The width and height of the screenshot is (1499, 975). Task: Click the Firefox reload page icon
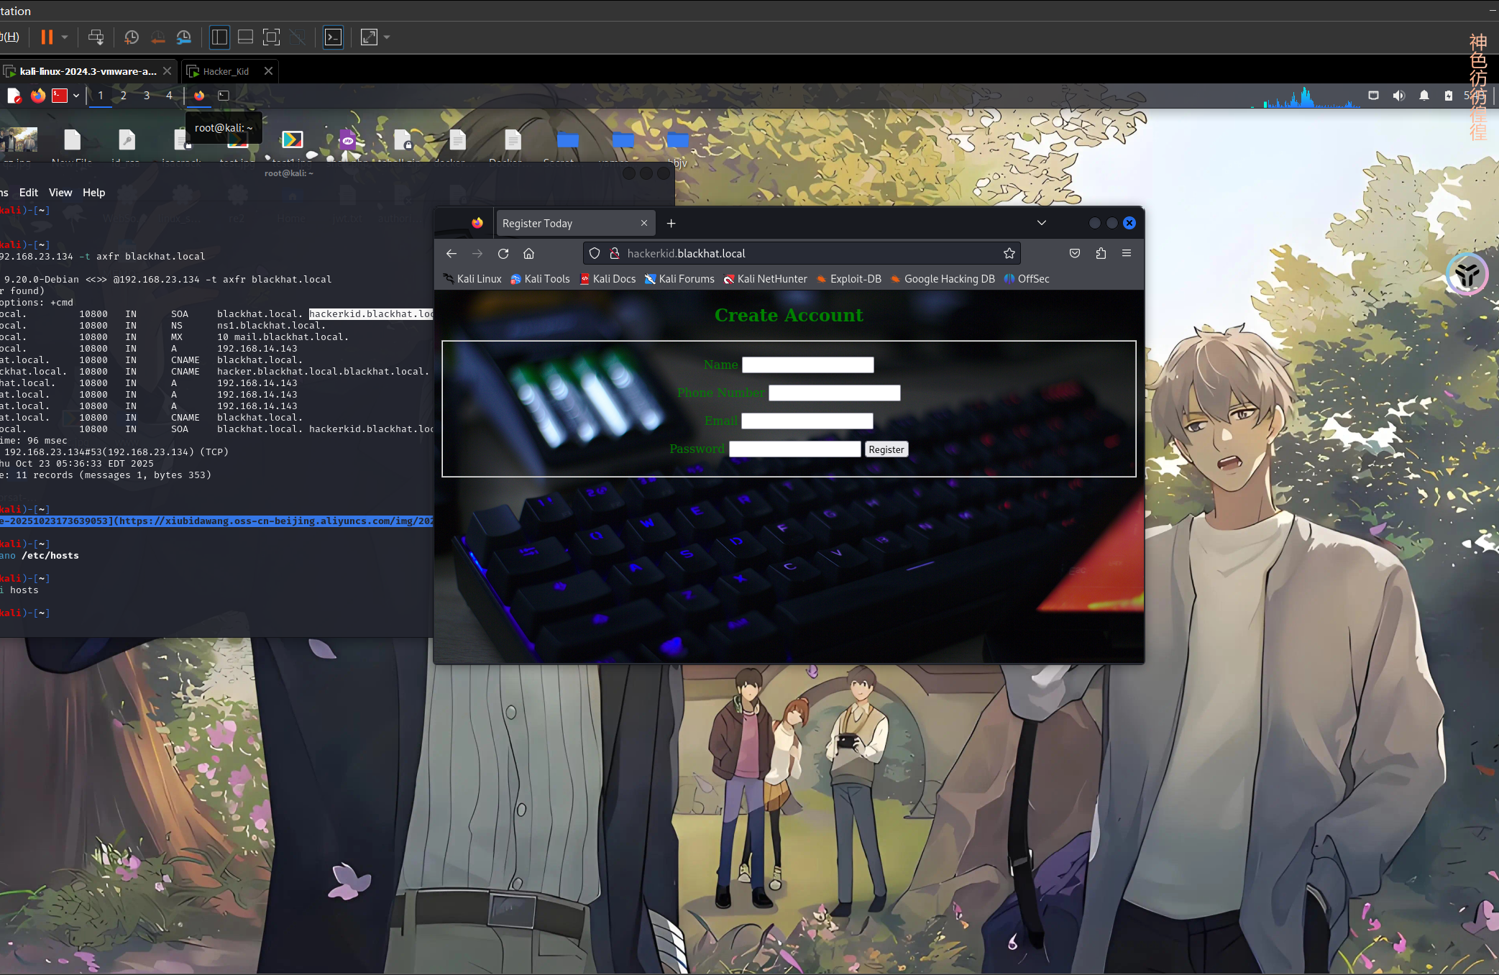[x=503, y=254]
